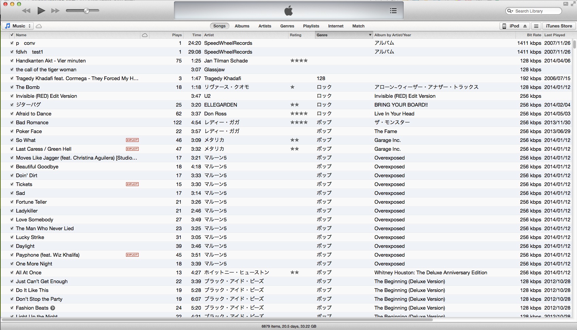Screen dimensions: 577x330
Task: Click the arrow icon beside Fashion Beats
Action: [53, 308]
